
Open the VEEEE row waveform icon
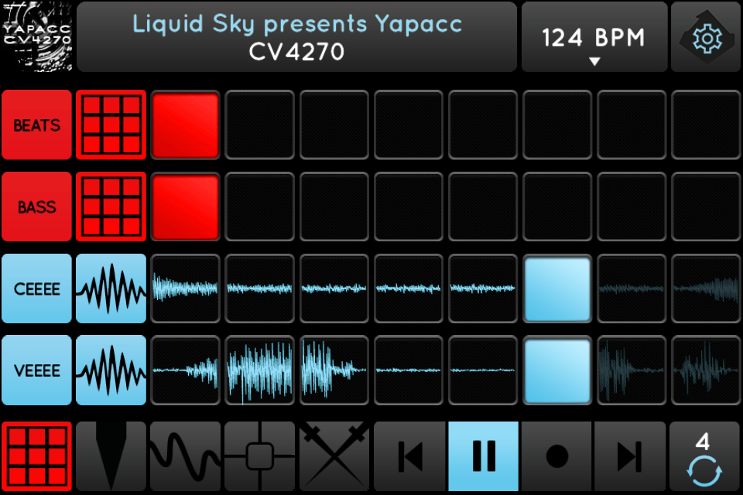(111, 370)
